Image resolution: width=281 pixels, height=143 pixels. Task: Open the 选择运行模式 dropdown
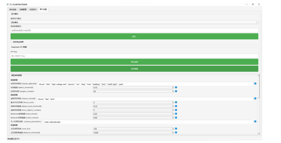pyautogui.click(x=134, y=22)
